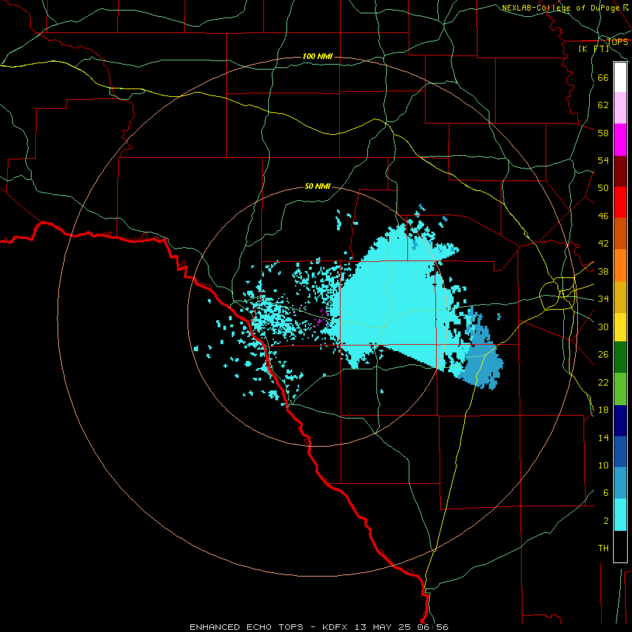Click the dark green legend swatch
The width and height of the screenshot is (632, 632).
click(x=620, y=357)
